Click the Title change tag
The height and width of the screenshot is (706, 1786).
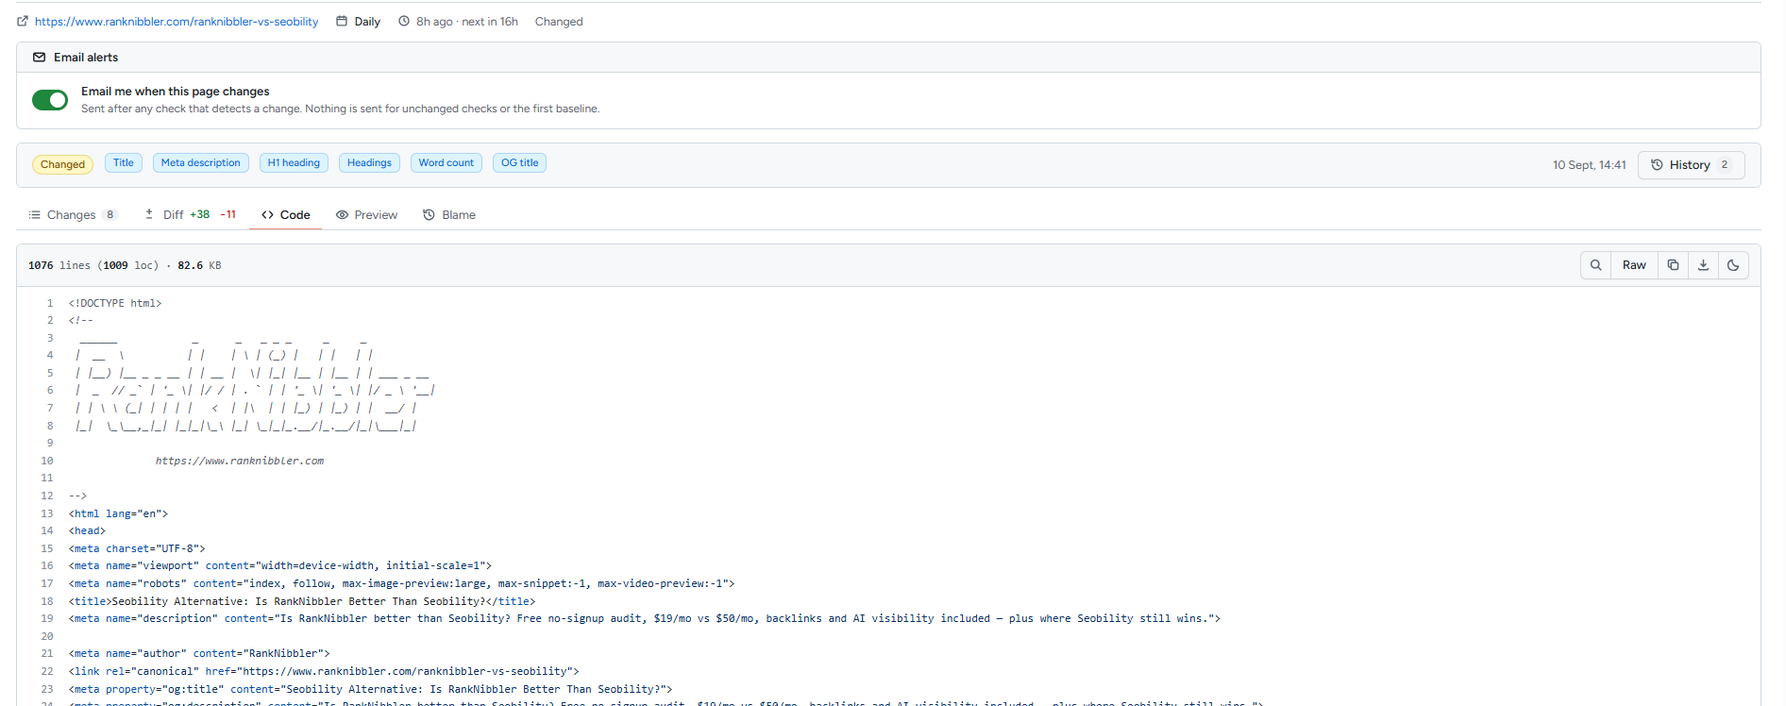124,163
